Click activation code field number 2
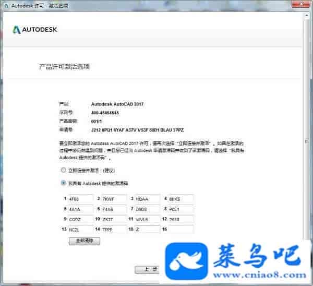Viewport: 313px width, 286px height. [114, 199]
